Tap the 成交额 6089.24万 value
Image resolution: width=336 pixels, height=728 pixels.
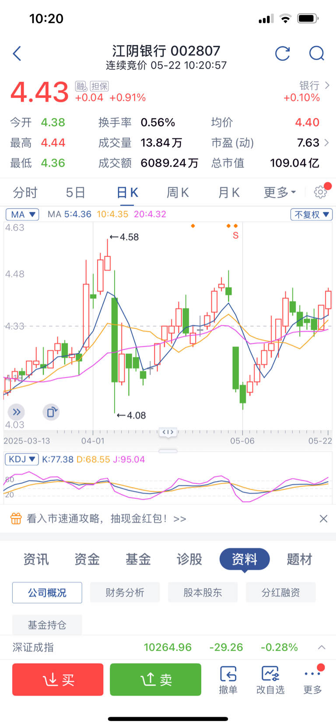click(x=169, y=163)
